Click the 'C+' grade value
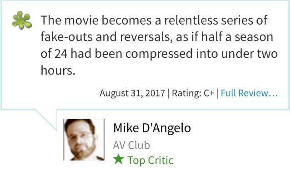Screen dimensions: 291x176 click(209, 93)
